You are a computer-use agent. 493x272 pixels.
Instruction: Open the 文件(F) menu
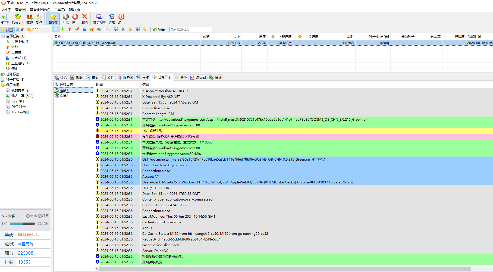[6, 10]
